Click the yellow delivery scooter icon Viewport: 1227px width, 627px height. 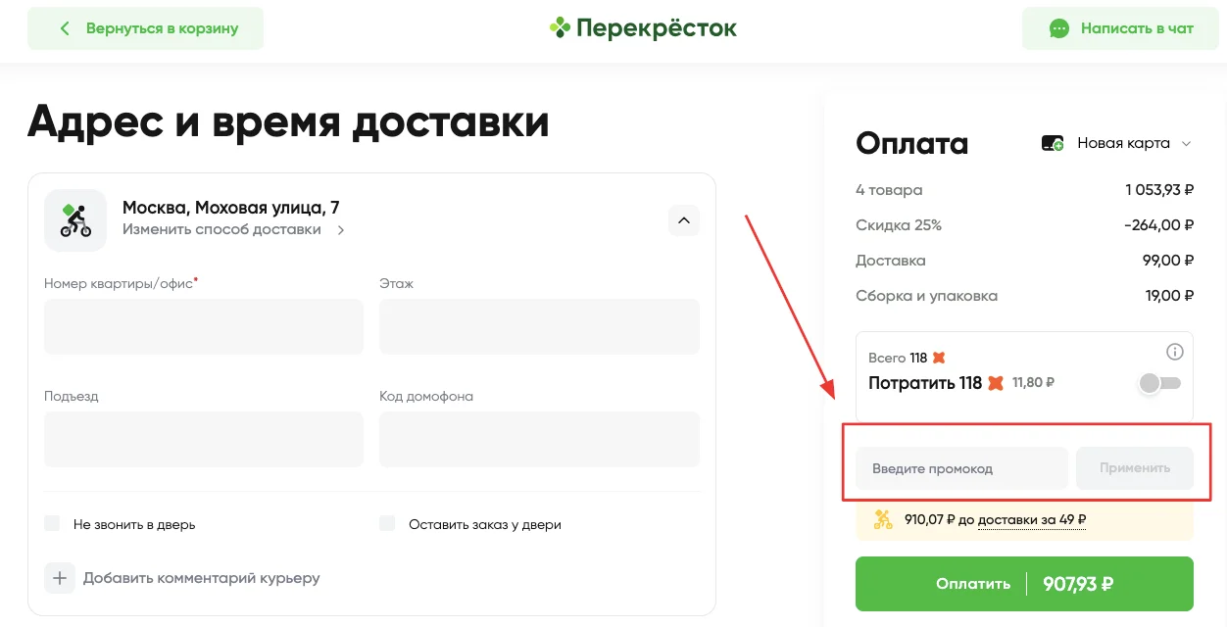point(882,520)
